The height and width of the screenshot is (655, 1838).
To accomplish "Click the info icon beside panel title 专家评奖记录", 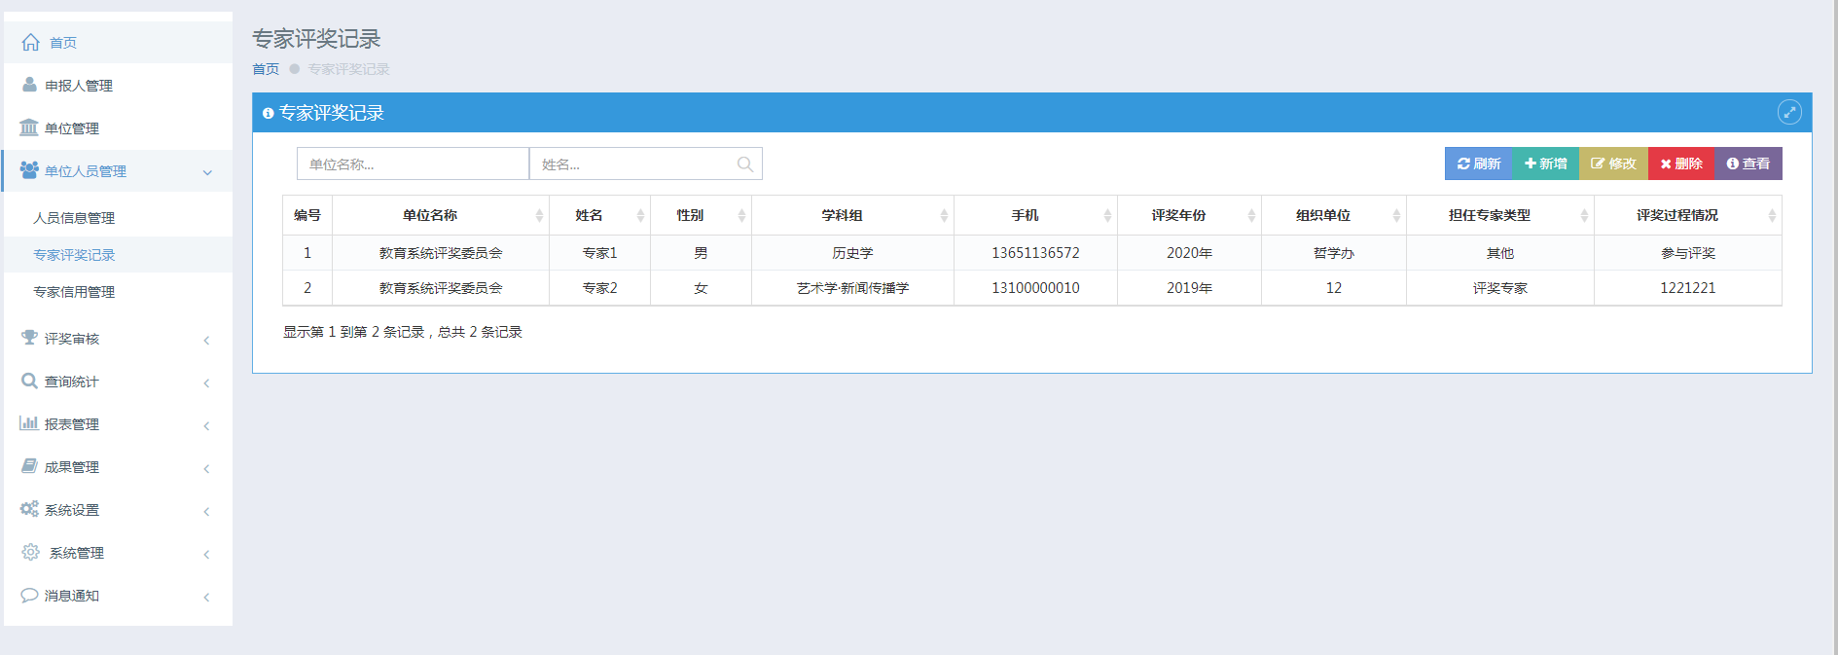I will 268,113.
